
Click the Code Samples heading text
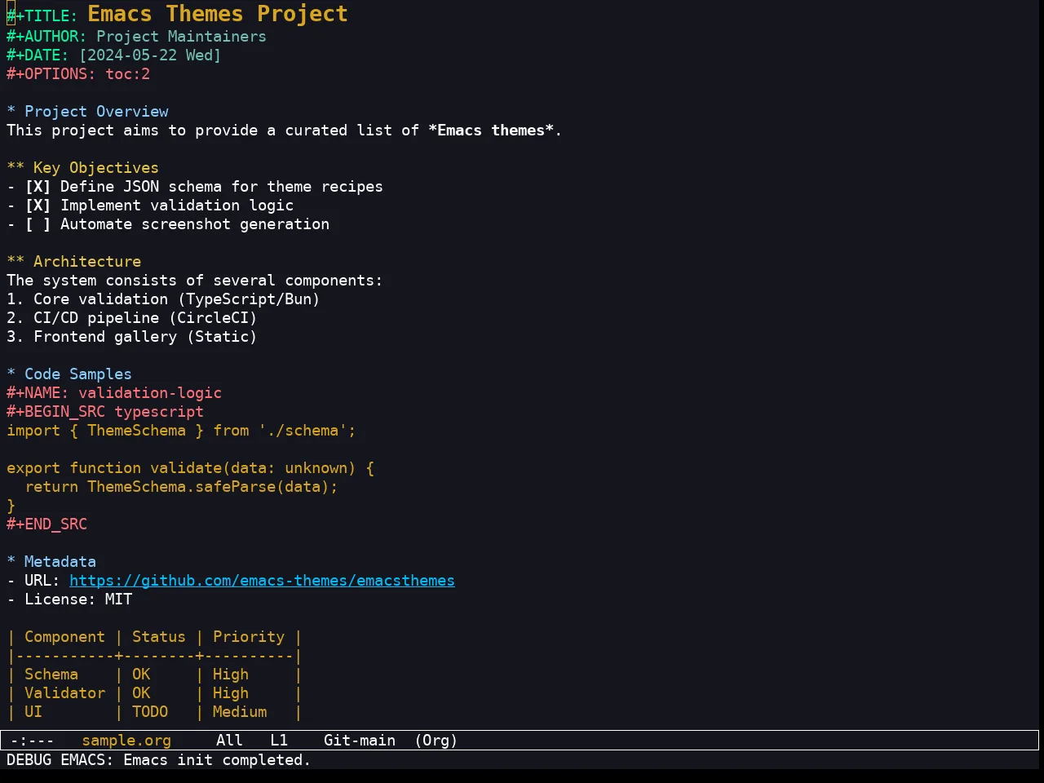coord(78,374)
